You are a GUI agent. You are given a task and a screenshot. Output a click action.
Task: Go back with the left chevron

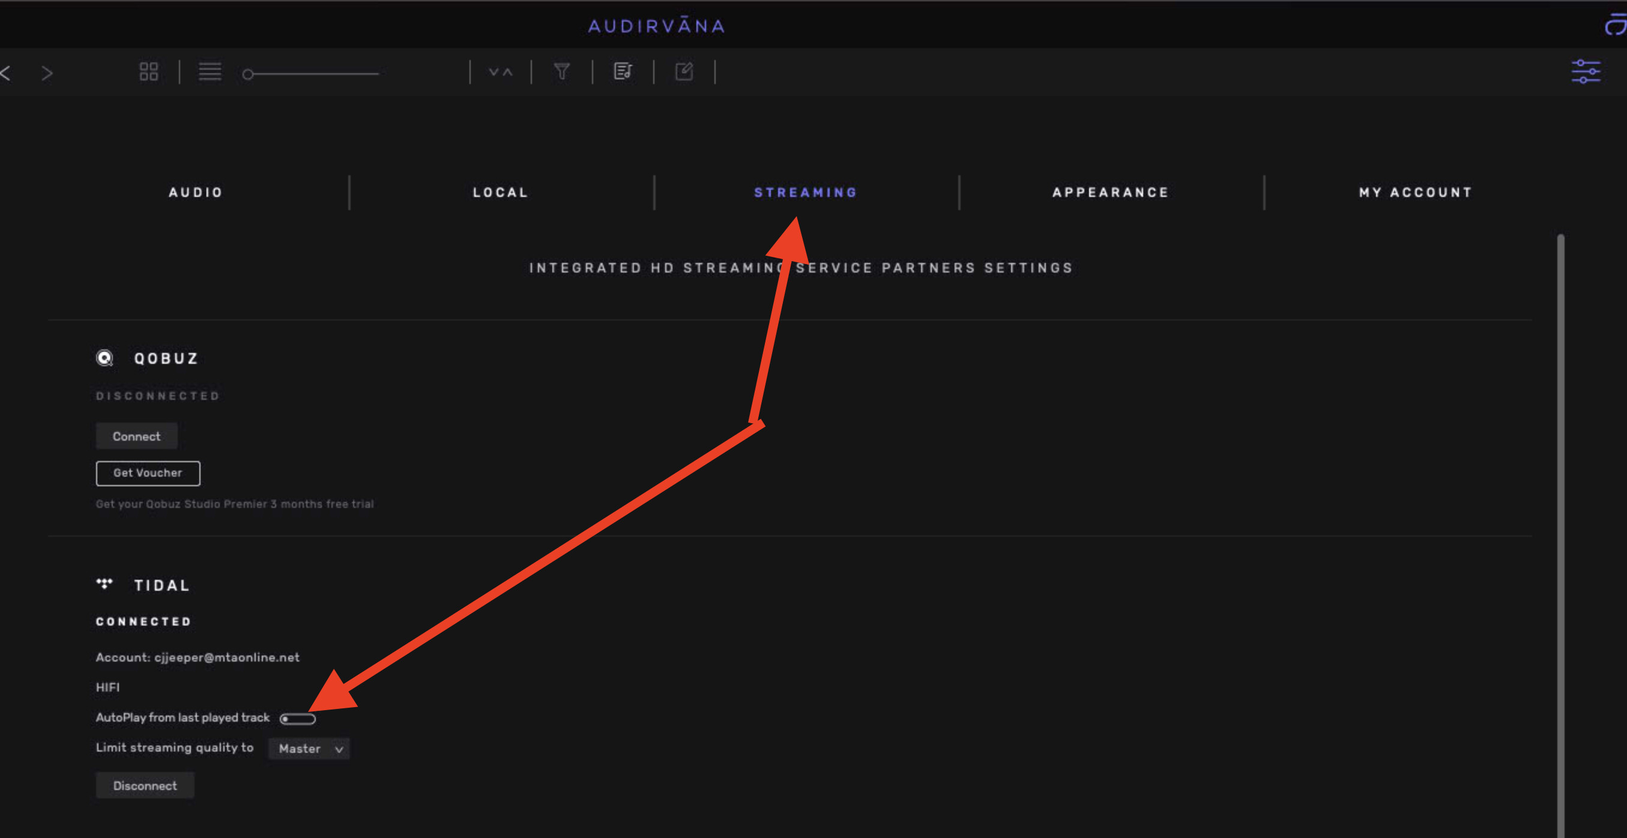5,73
